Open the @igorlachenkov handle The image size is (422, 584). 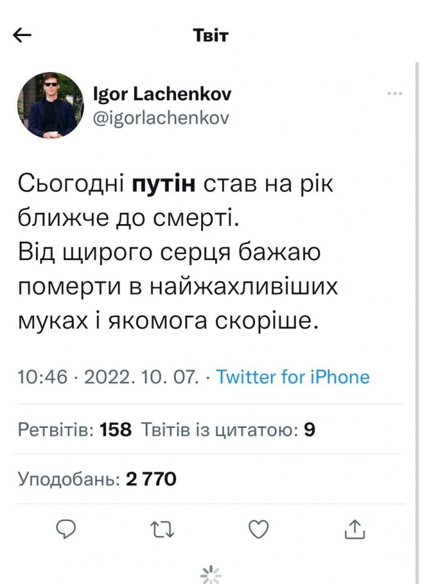coord(161,118)
